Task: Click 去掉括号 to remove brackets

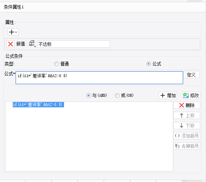Action: pyautogui.click(x=187, y=146)
